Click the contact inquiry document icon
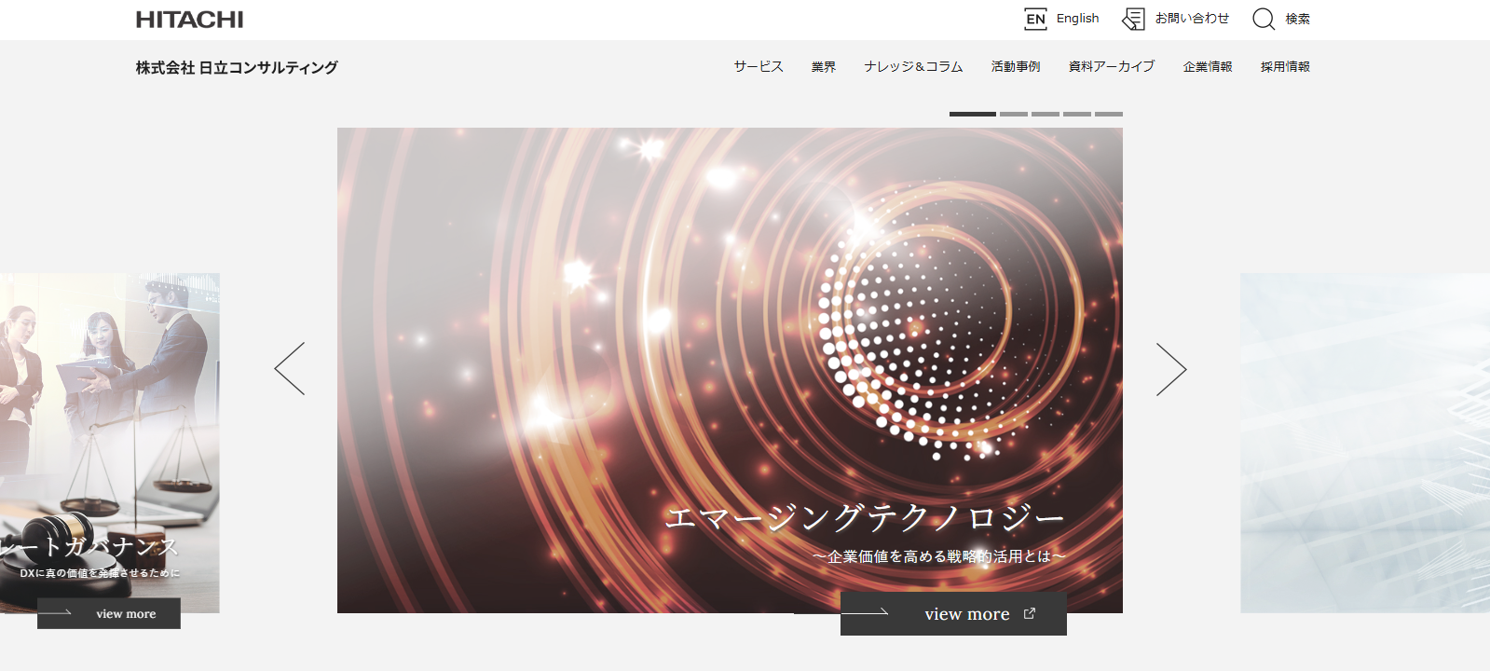Image resolution: width=1490 pixels, height=671 pixels. [1133, 19]
